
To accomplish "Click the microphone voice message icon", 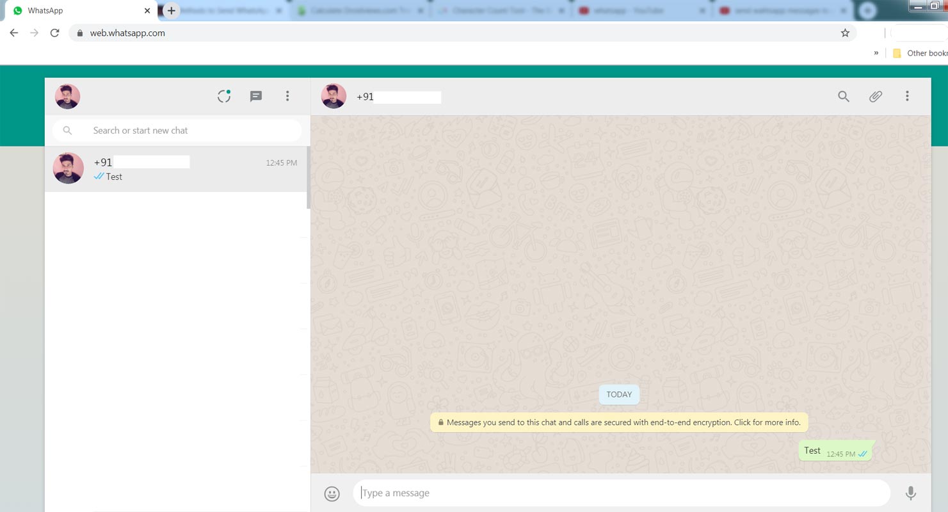I will [x=910, y=493].
